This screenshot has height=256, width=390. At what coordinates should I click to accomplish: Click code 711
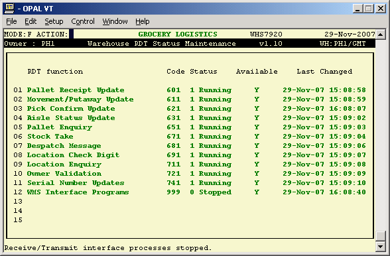click(173, 164)
